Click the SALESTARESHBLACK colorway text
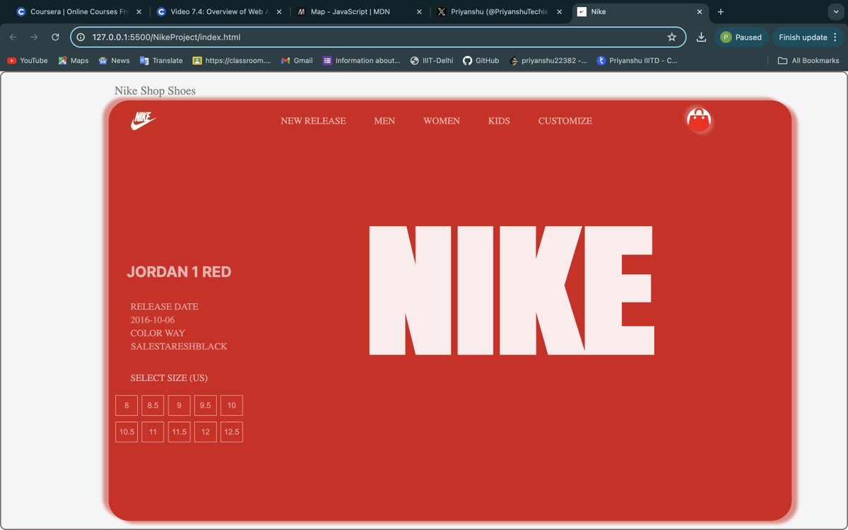Viewport: 848px width, 530px height. [179, 346]
